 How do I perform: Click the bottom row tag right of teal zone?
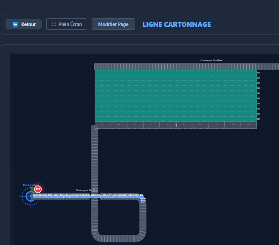tap(259, 119)
